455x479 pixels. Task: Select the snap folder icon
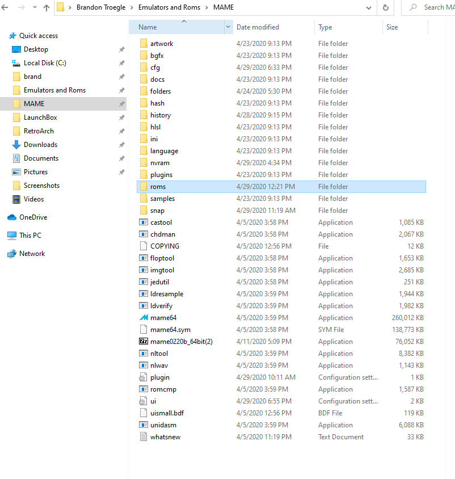coord(144,210)
